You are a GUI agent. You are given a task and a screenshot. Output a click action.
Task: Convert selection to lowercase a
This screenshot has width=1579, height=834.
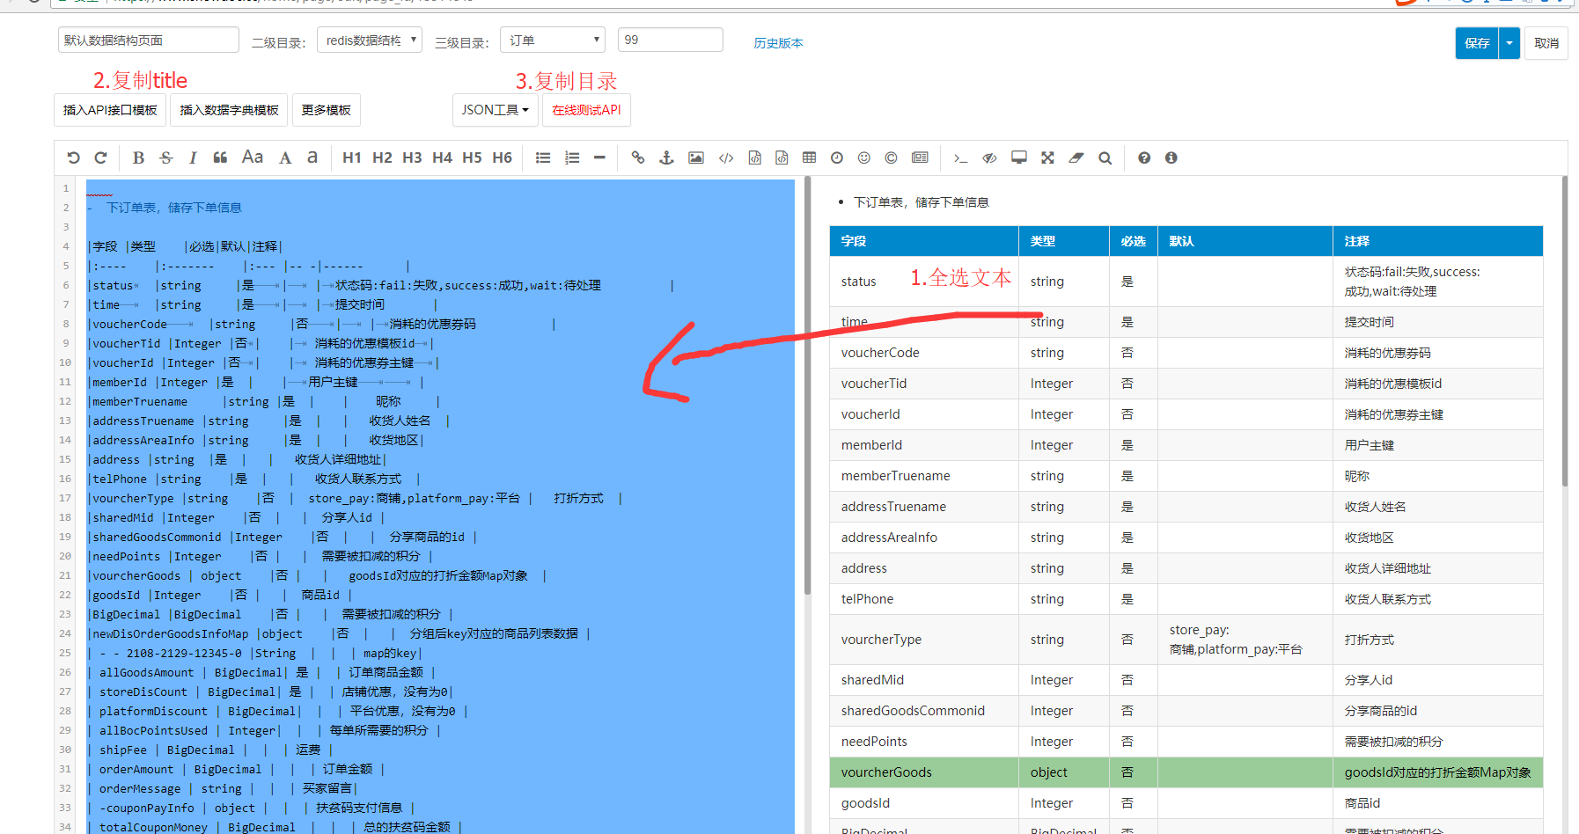(x=312, y=157)
